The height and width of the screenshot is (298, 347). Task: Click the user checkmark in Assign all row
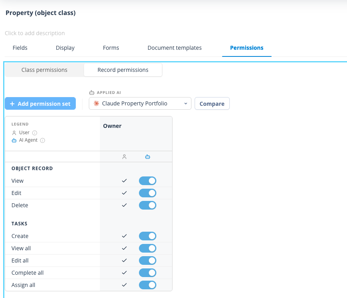tap(124, 285)
